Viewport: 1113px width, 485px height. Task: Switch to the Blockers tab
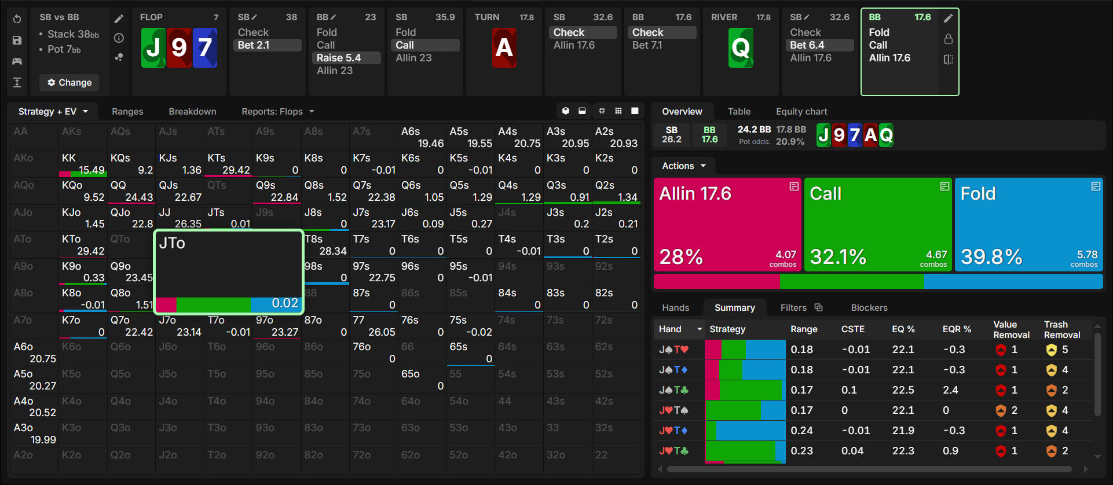coord(869,307)
